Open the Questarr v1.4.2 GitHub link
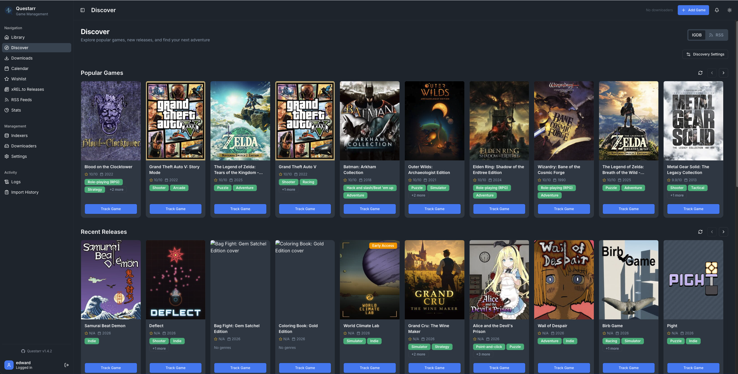This screenshot has height=374, width=738. pyautogui.click(x=36, y=351)
